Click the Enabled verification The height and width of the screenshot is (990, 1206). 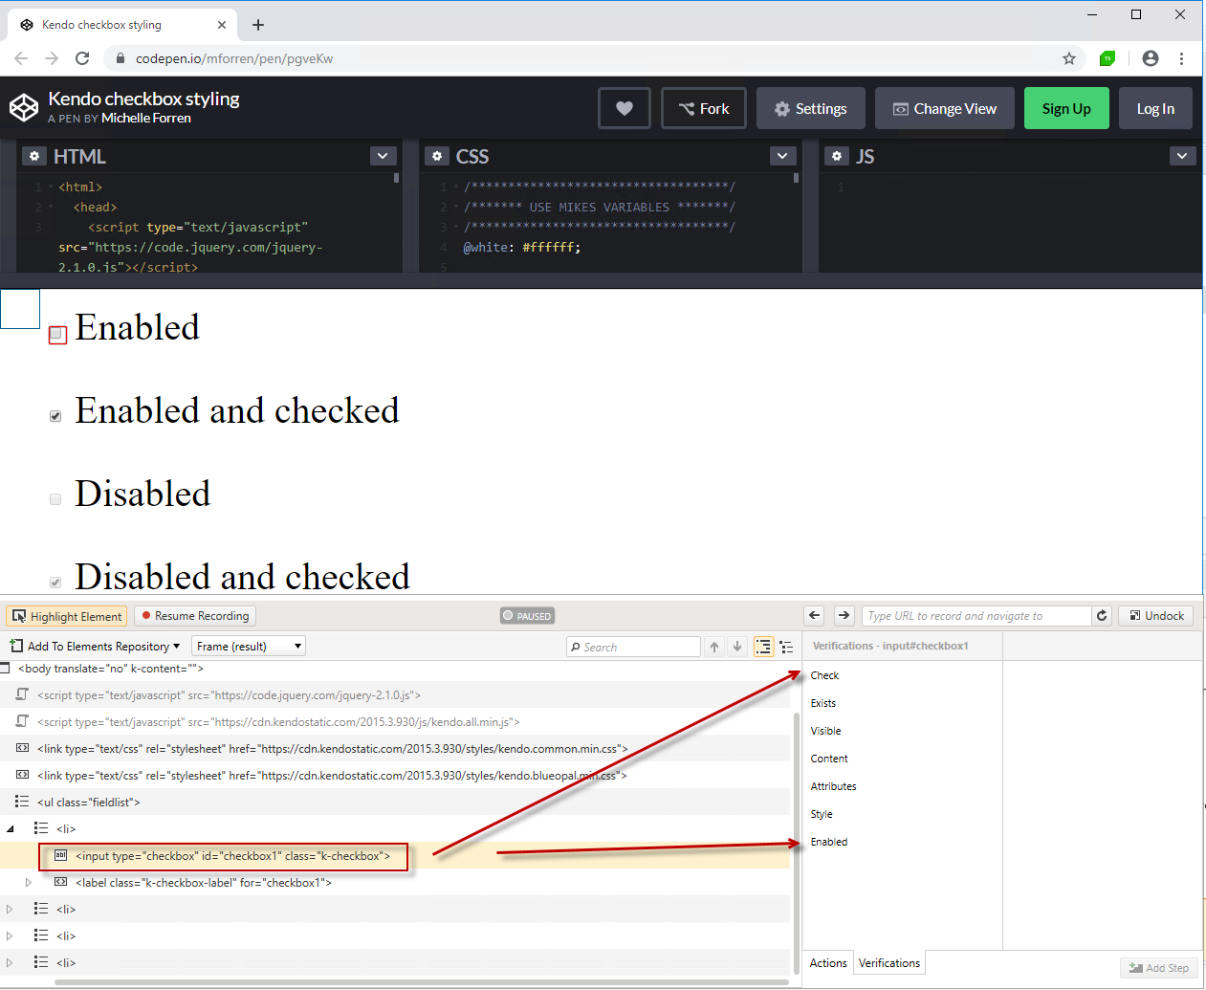(x=829, y=842)
